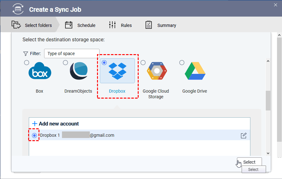Image resolution: width=282 pixels, height=179 pixels.
Task: Click the Box cloud storage icon
Action: tap(40, 72)
